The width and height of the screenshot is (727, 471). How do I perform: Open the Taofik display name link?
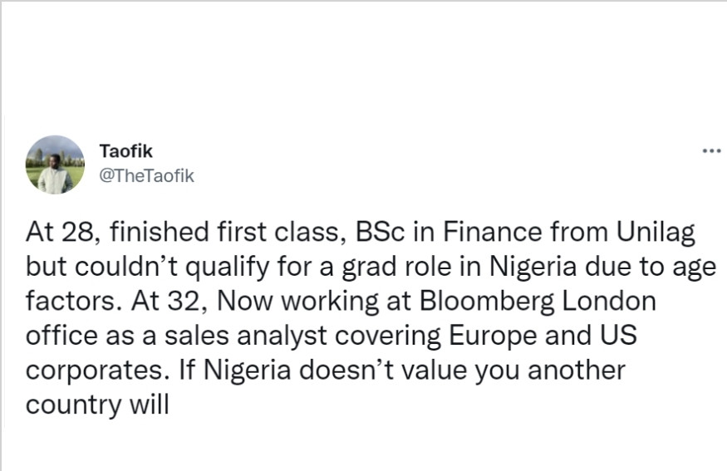tap(125, 151)
